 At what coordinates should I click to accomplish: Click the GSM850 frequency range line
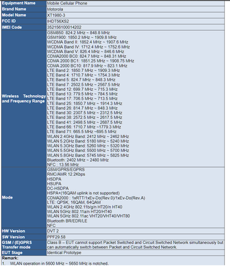(x=78, y=33)
